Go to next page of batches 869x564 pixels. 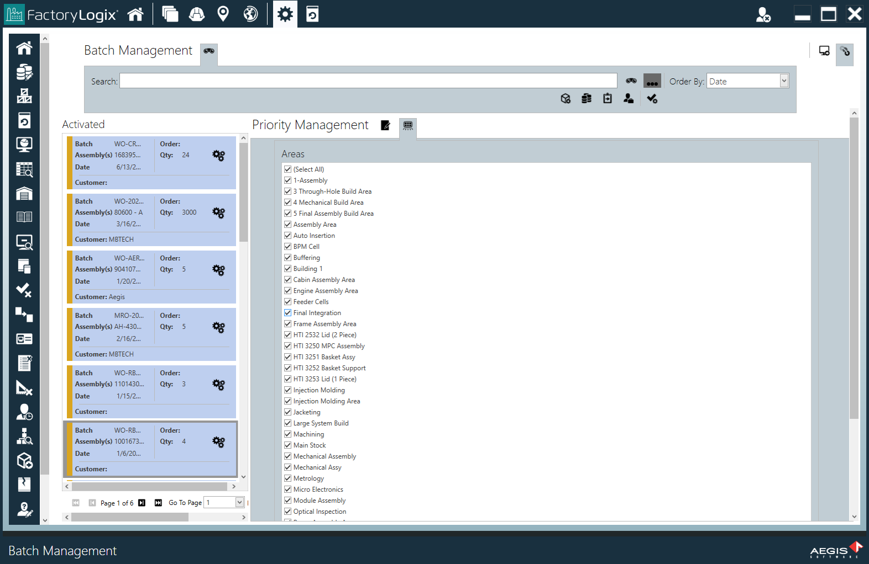[x=142, y=503]
